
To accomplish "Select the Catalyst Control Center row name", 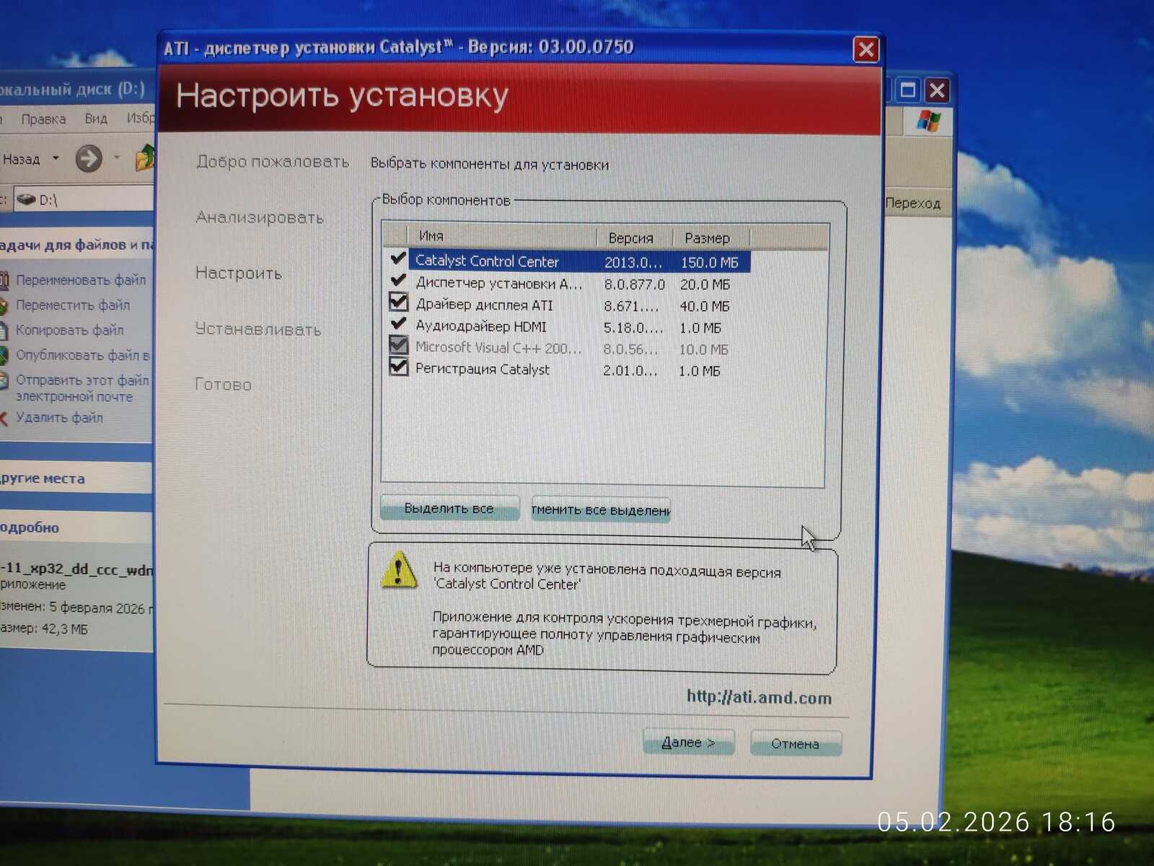I will click(487, 261).
